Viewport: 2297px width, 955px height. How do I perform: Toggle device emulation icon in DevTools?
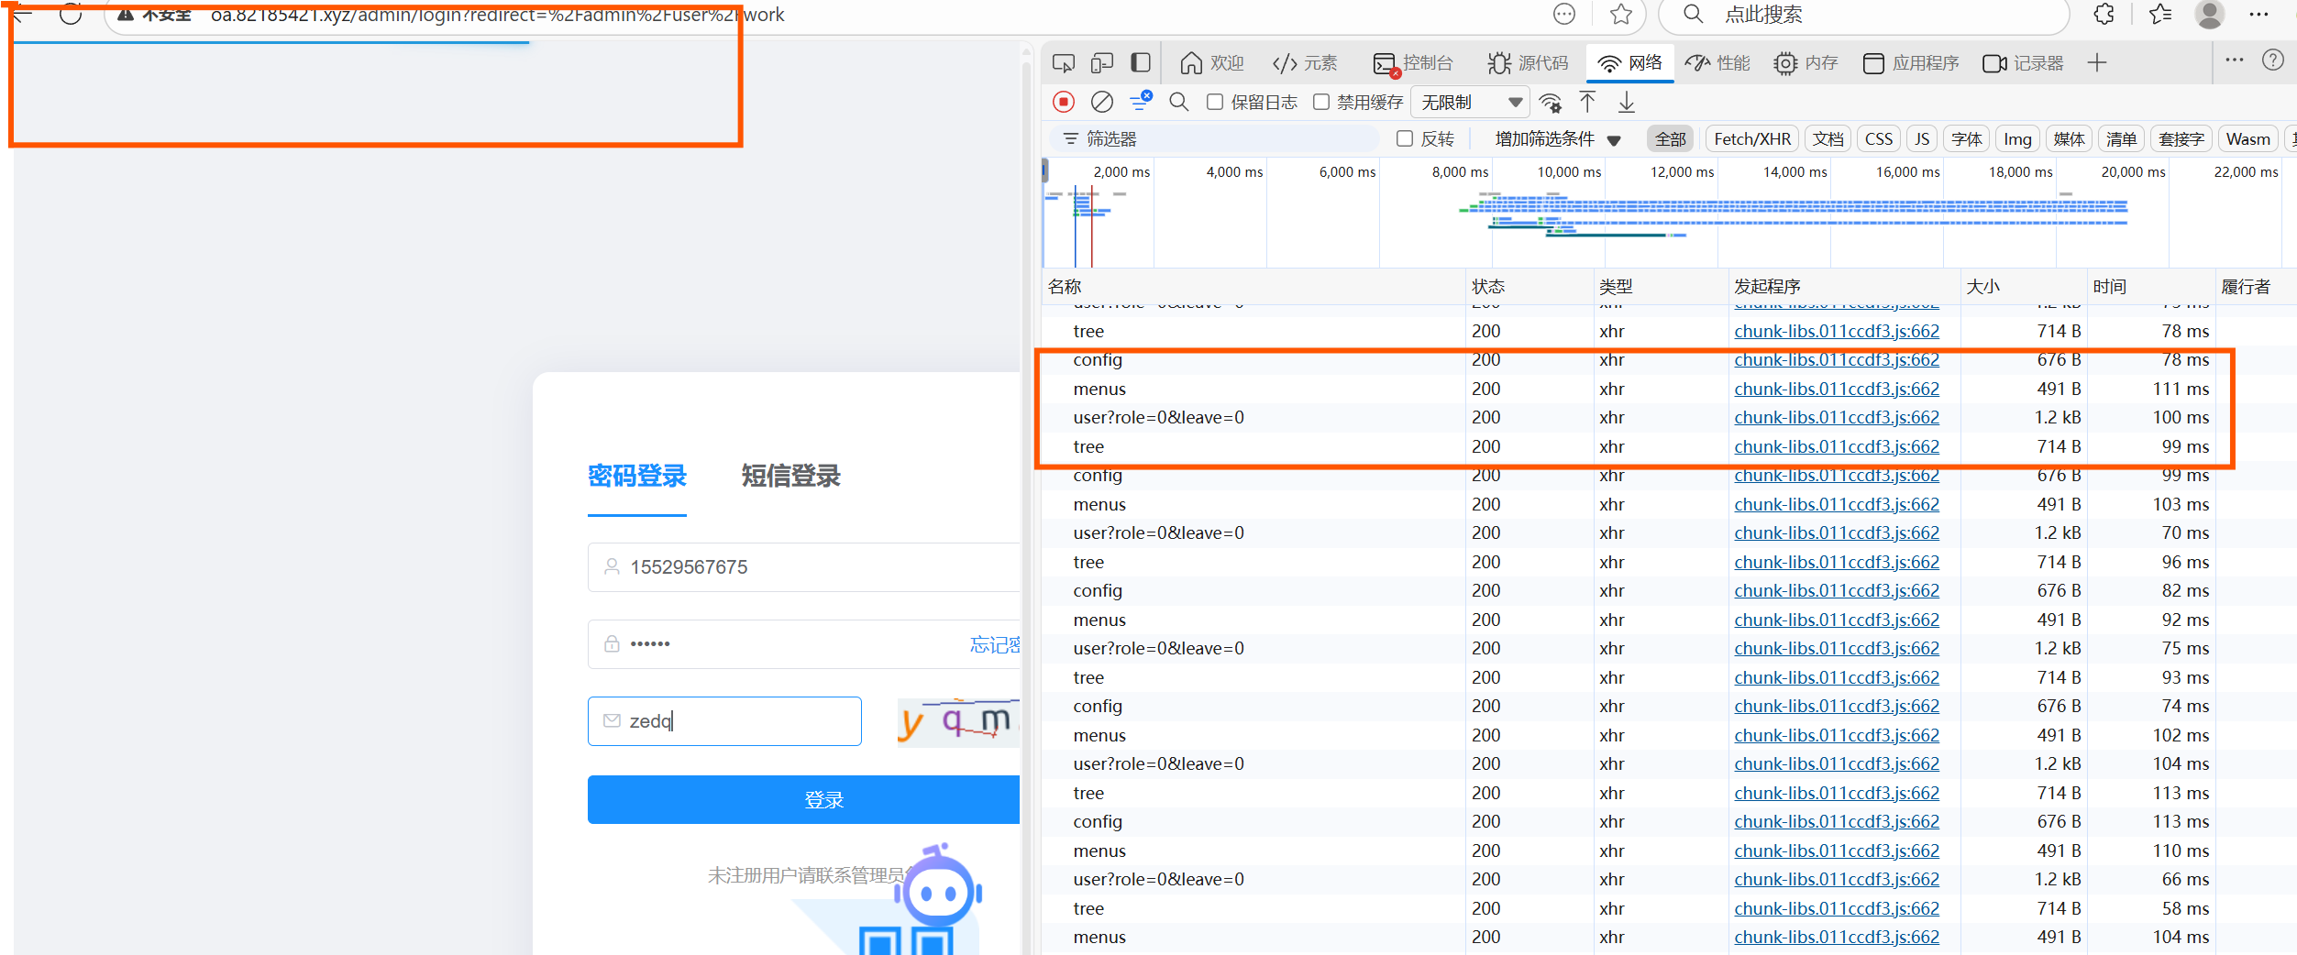click(x=1102, y=63)
